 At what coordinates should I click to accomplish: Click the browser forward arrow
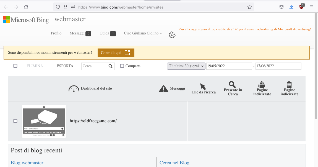(16, 7)
